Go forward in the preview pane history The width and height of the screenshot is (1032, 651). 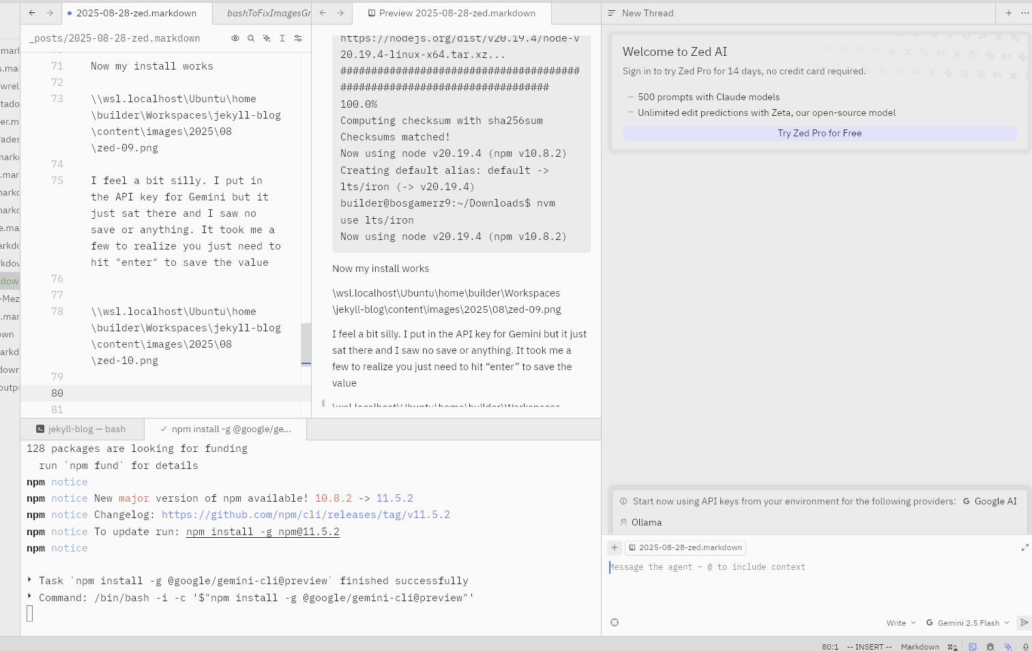[x=340, y=13]
